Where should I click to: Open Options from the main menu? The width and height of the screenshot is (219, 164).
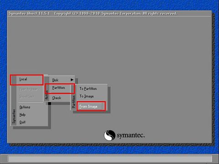pos(25,107)
